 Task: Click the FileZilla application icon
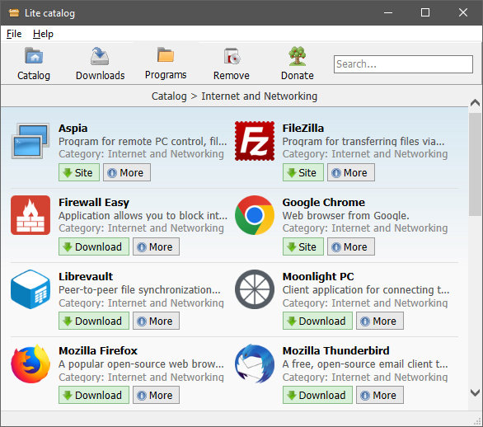(255, 141)
